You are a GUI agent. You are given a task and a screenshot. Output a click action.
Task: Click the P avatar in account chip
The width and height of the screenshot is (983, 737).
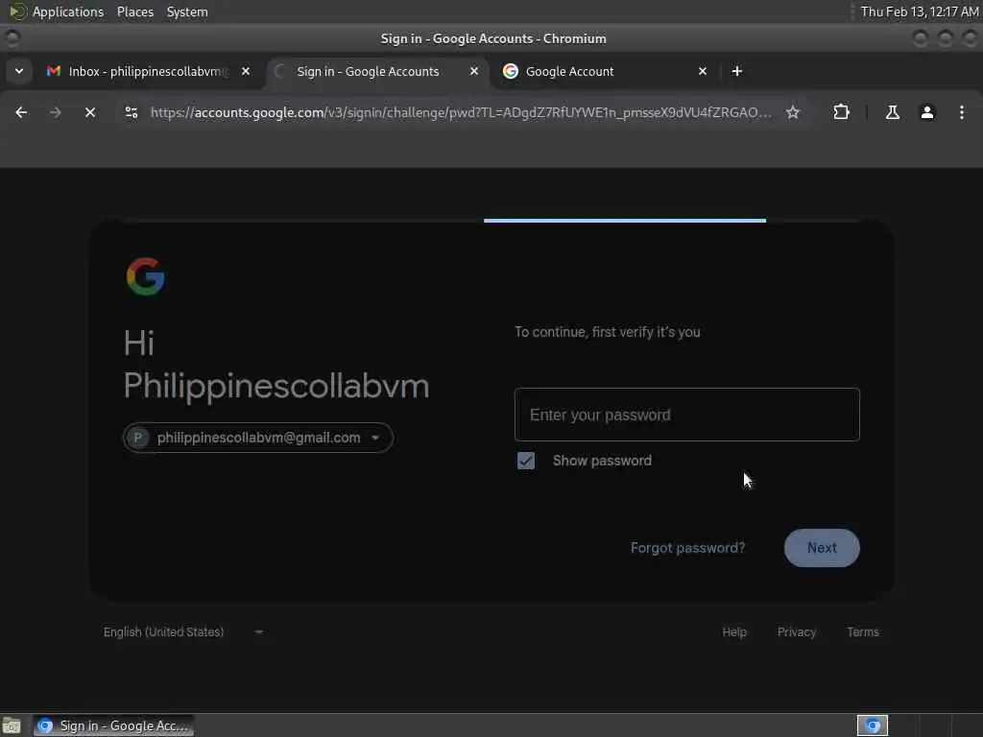coord(138,438)
